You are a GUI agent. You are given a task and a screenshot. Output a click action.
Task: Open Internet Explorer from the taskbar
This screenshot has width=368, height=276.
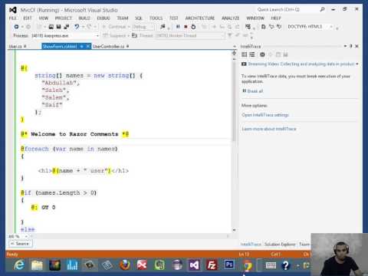19,265
